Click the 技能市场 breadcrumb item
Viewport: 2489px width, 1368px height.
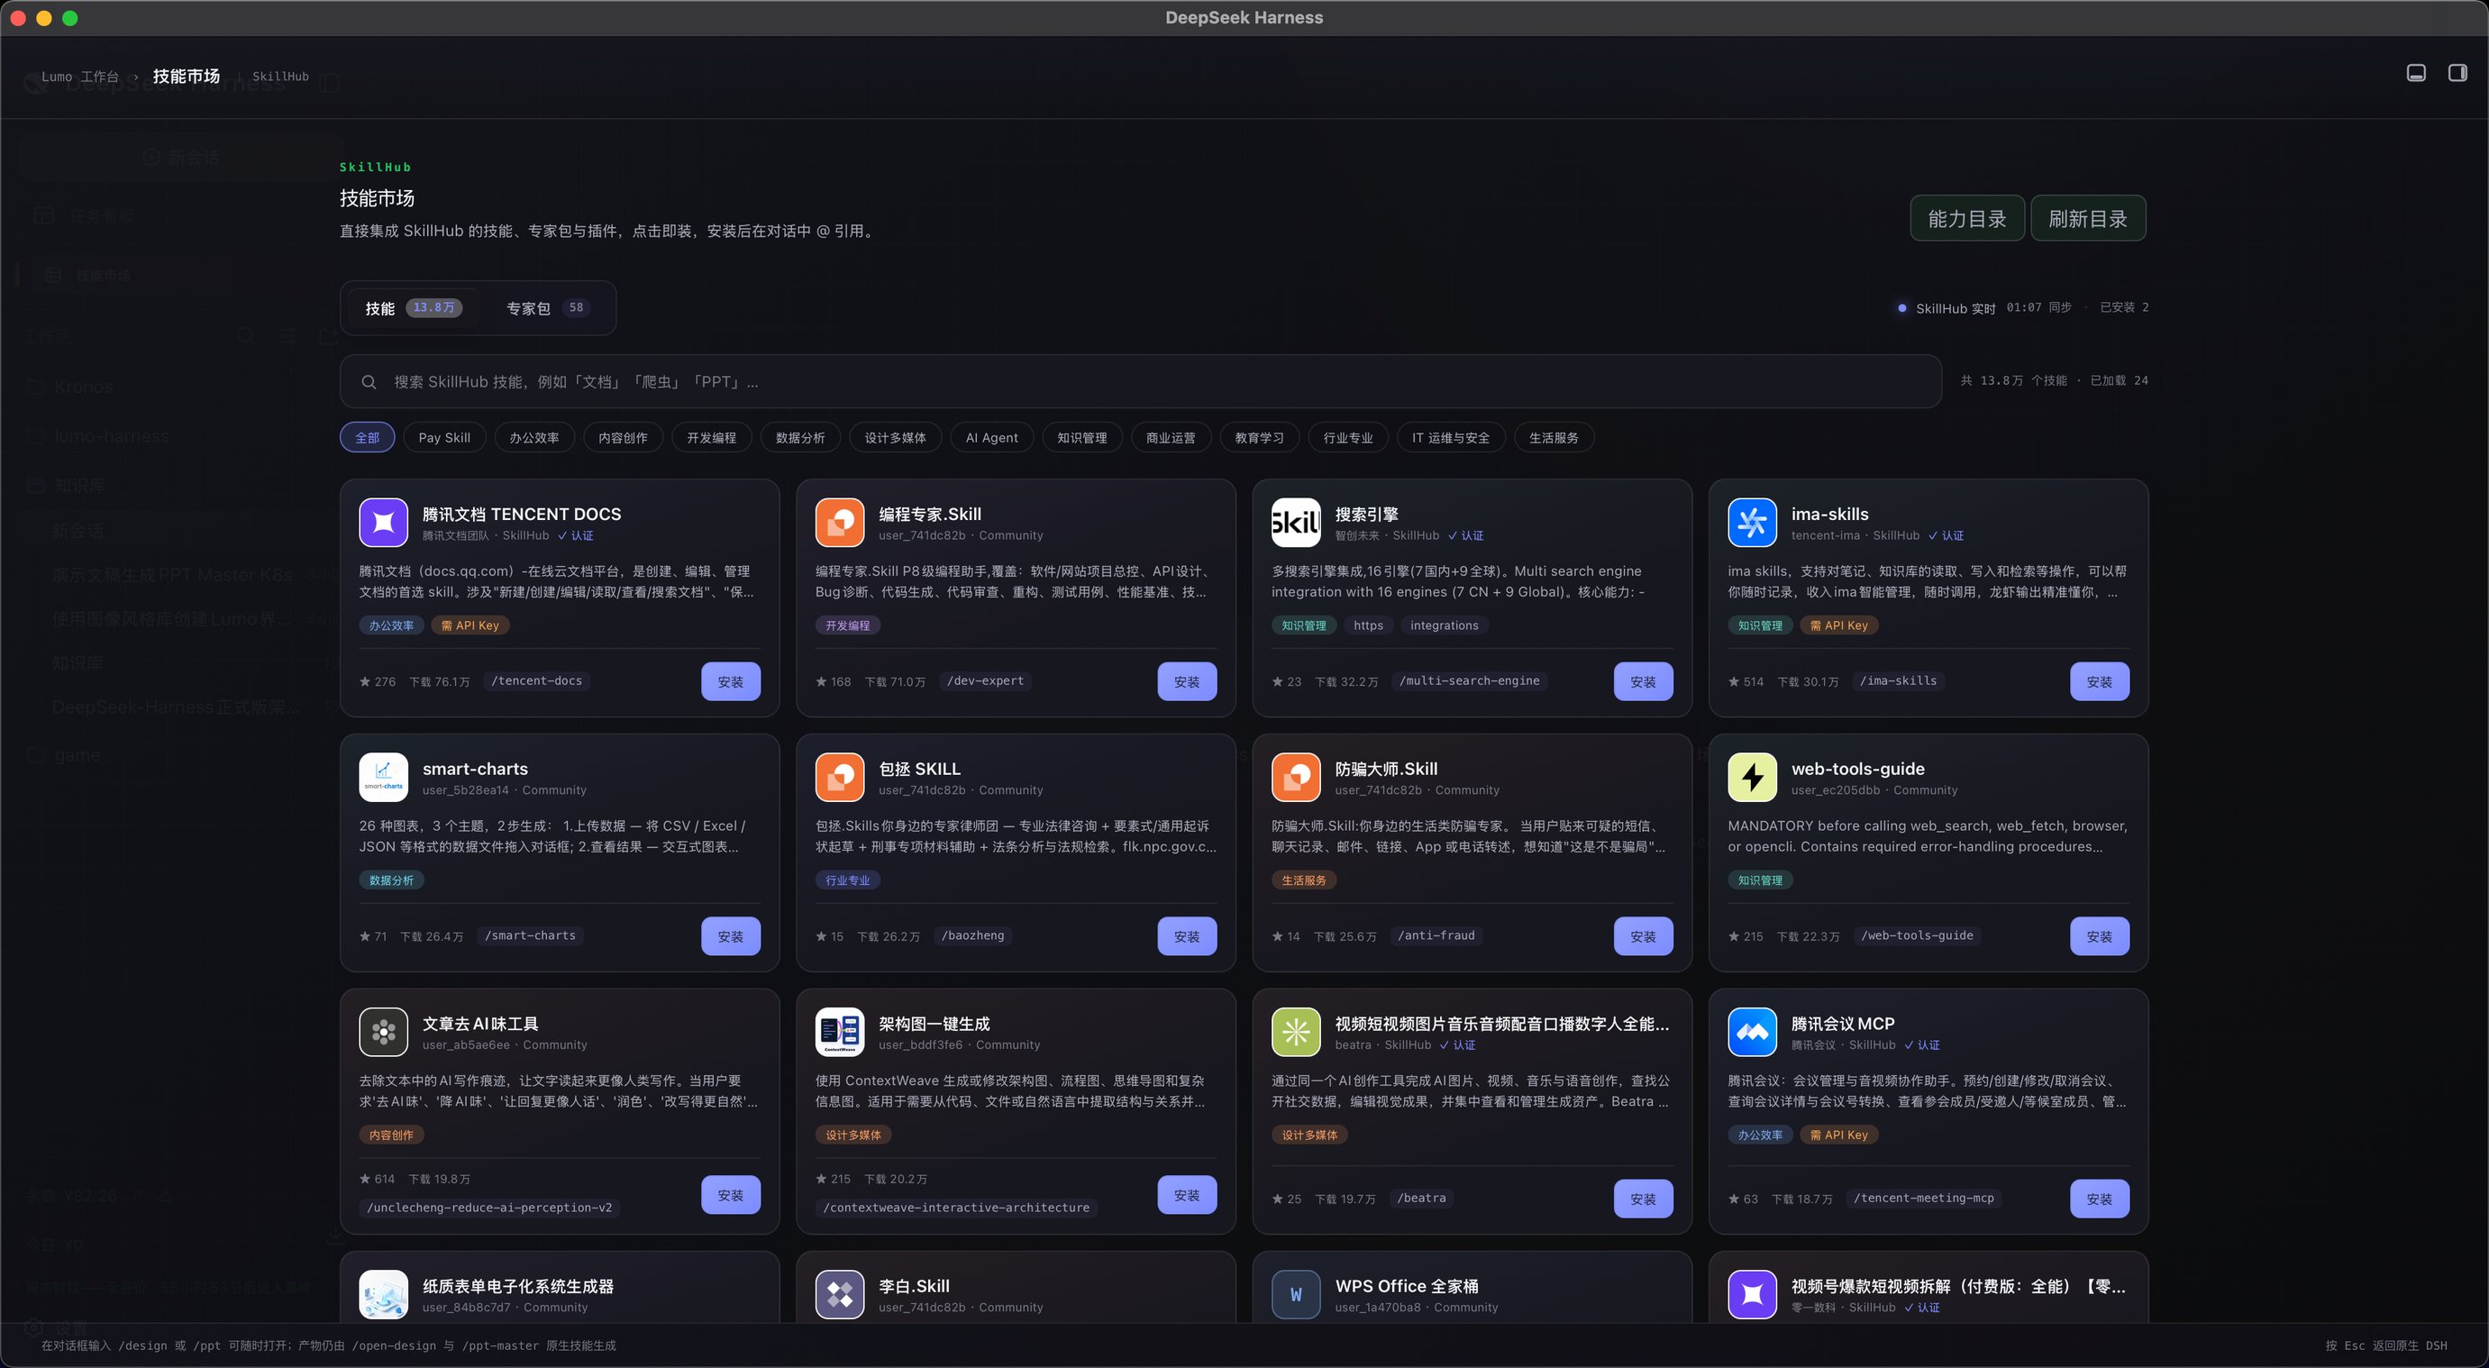[x=187, y=77]
